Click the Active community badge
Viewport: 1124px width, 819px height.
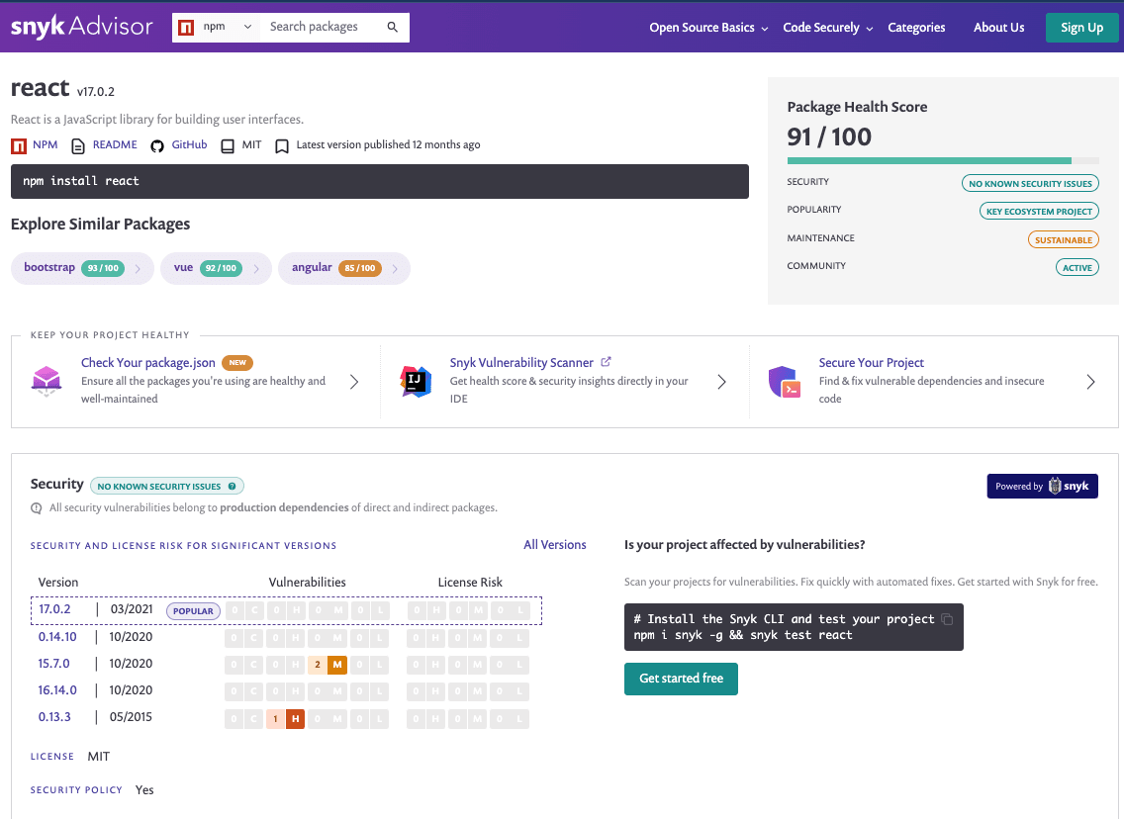click(x=1077, y=268)
